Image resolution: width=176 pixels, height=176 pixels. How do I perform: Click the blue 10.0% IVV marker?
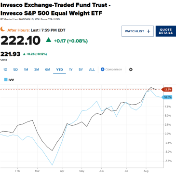[x=167, y=97]
